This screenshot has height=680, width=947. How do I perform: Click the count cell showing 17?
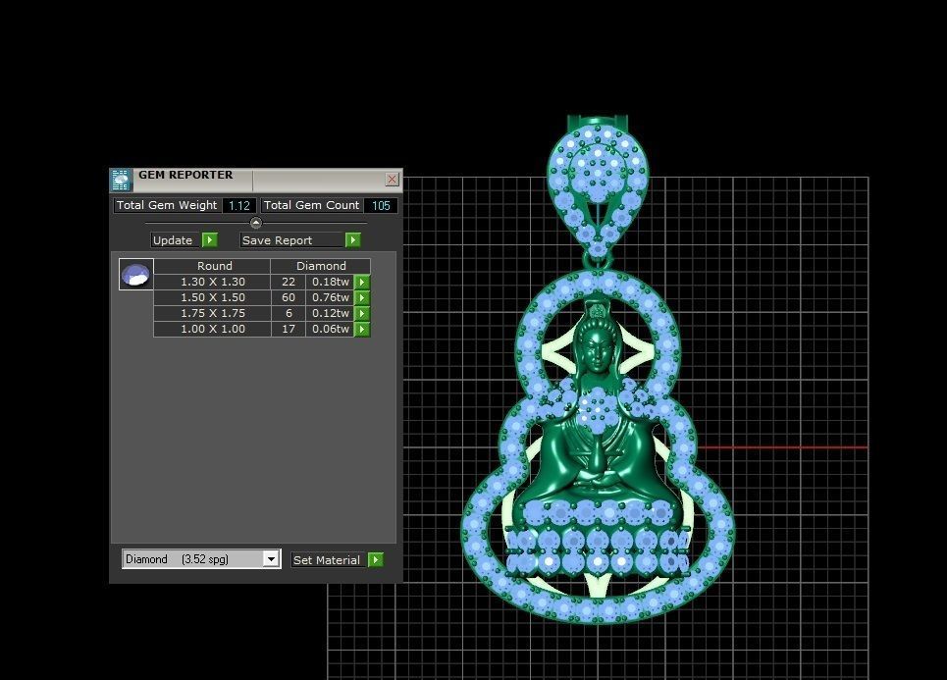click(289, 329)
